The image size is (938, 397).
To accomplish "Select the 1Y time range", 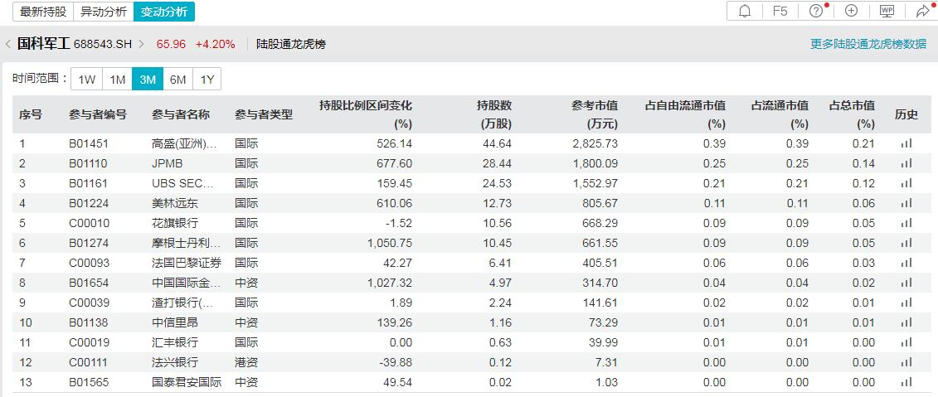I will (207, 80).
